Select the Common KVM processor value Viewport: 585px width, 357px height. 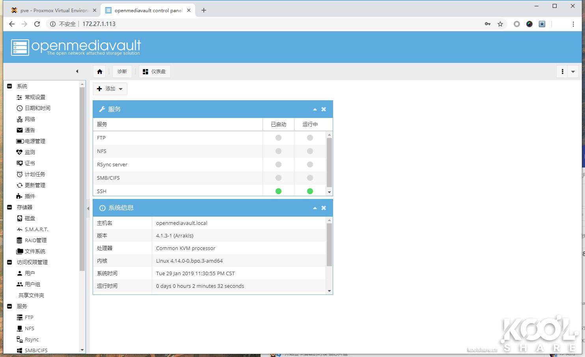pos(186,248)
